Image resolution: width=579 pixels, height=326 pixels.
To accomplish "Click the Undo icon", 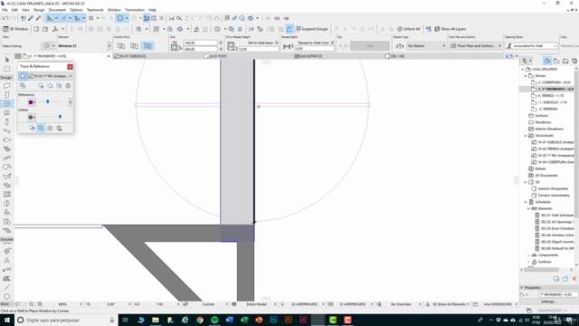I will tap(5, 18).
